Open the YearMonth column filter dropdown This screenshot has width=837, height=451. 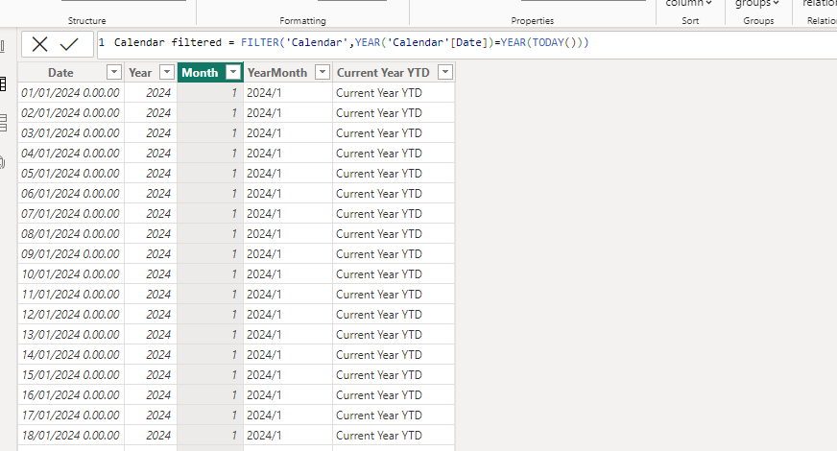click(x=323, y=72)
